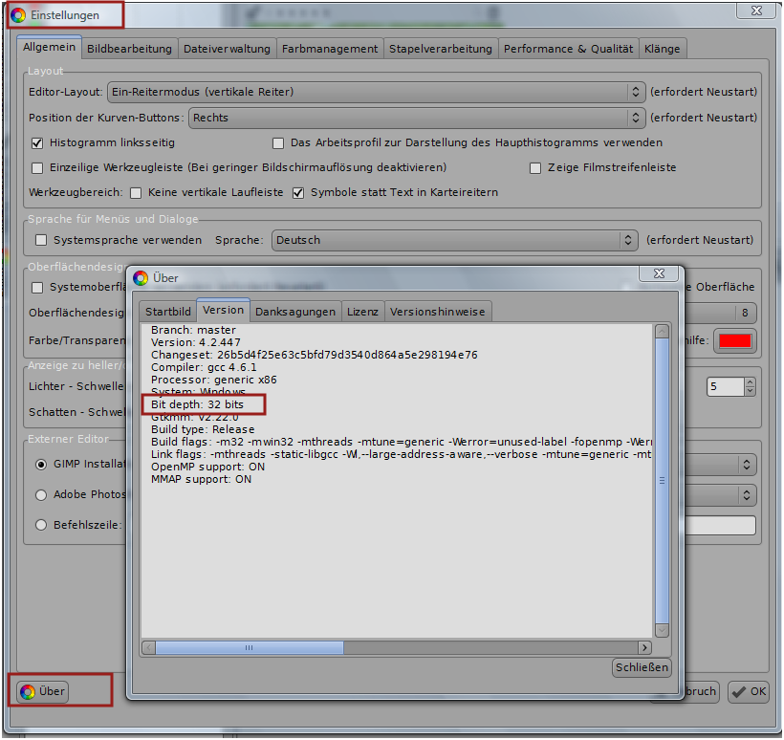
Task: Show the Startbild tab in Über dialog
Action: pos(168,312)
